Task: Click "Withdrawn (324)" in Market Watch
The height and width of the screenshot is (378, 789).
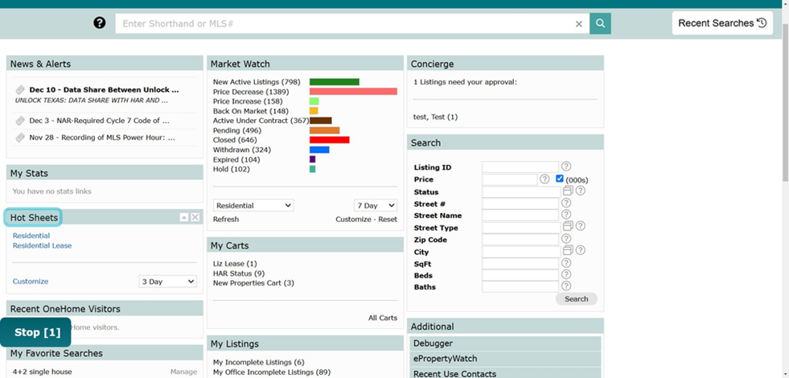Action: coord(243,150)
